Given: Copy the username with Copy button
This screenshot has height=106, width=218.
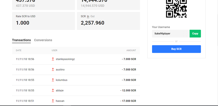Looking at the screenshot, I should (195, 34).
